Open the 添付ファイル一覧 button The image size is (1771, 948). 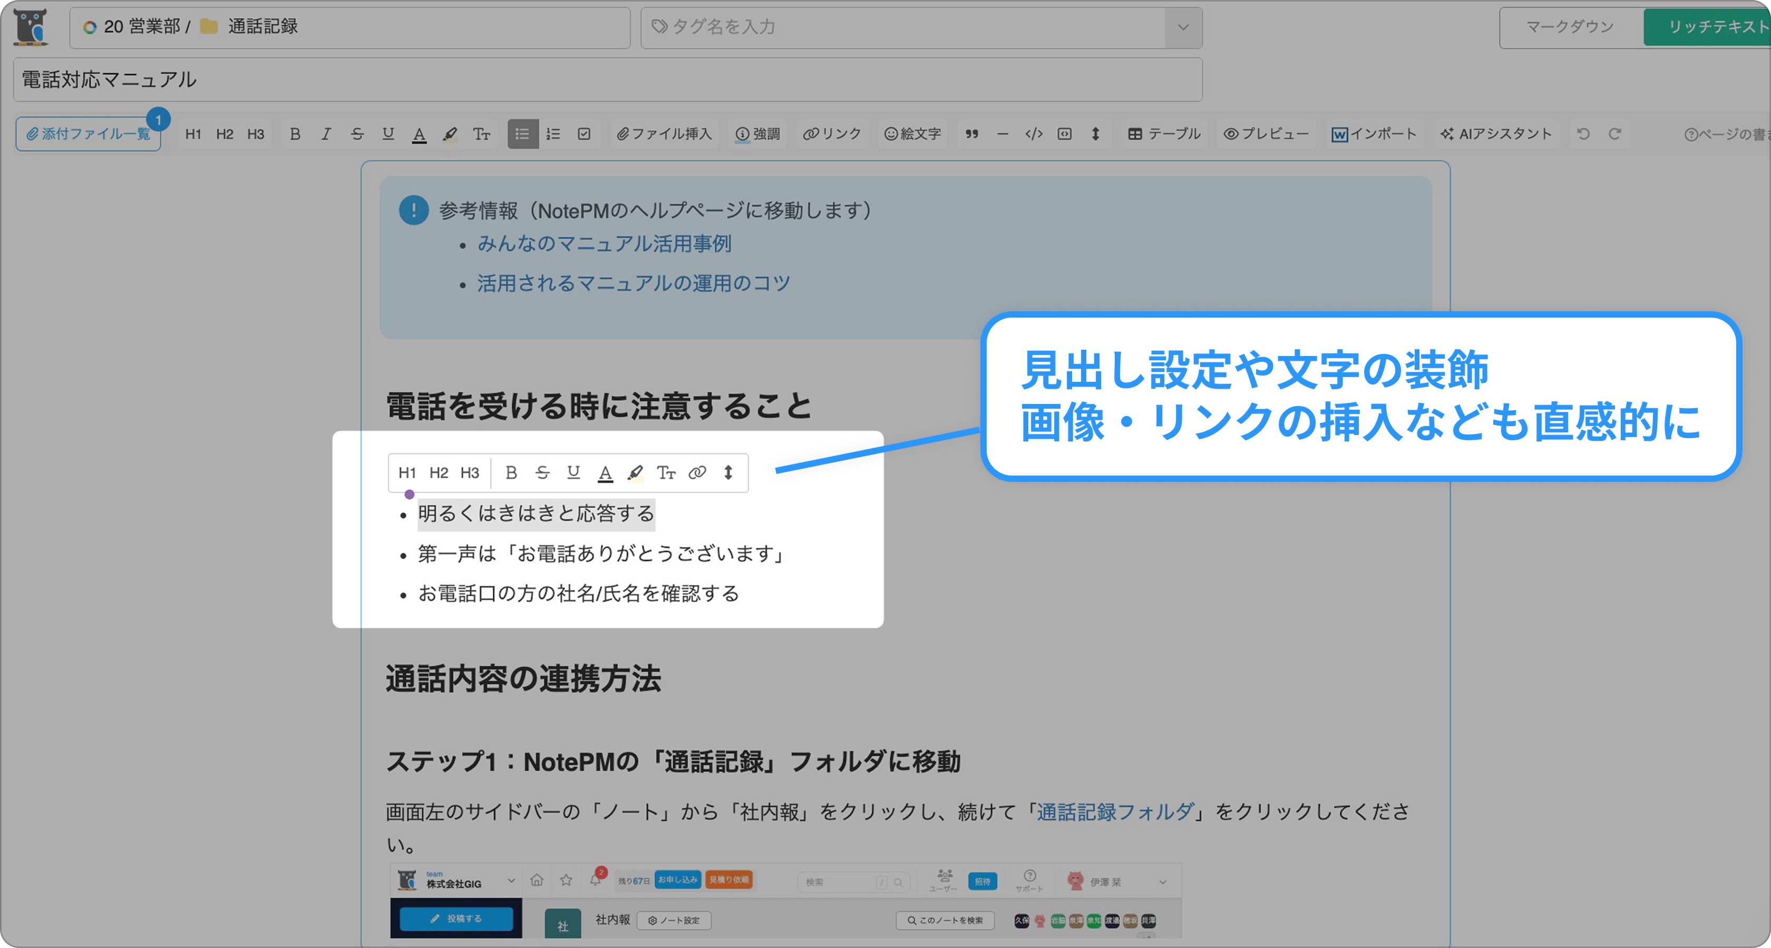point(88,134)
